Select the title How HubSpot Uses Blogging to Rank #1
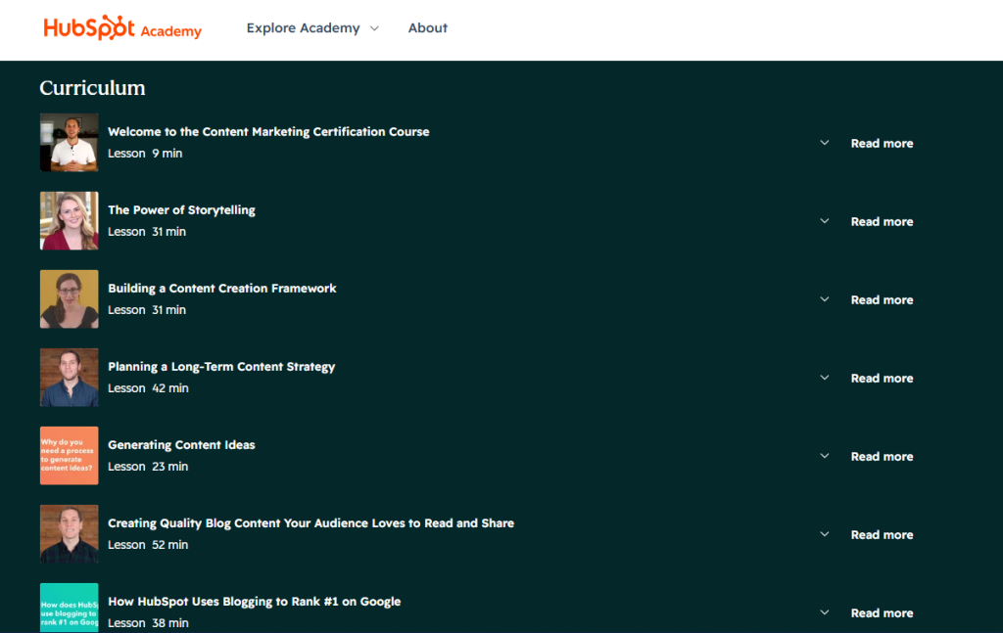1003x633 pixels. (254, 602)
